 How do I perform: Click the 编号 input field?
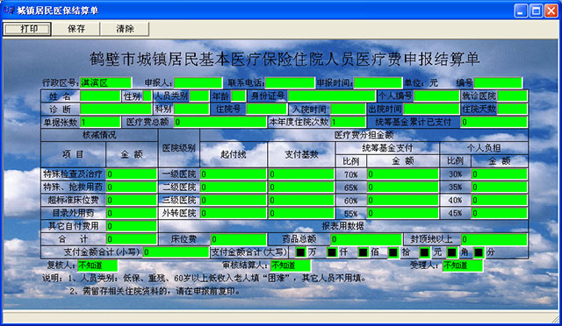[x=498, y=82]
